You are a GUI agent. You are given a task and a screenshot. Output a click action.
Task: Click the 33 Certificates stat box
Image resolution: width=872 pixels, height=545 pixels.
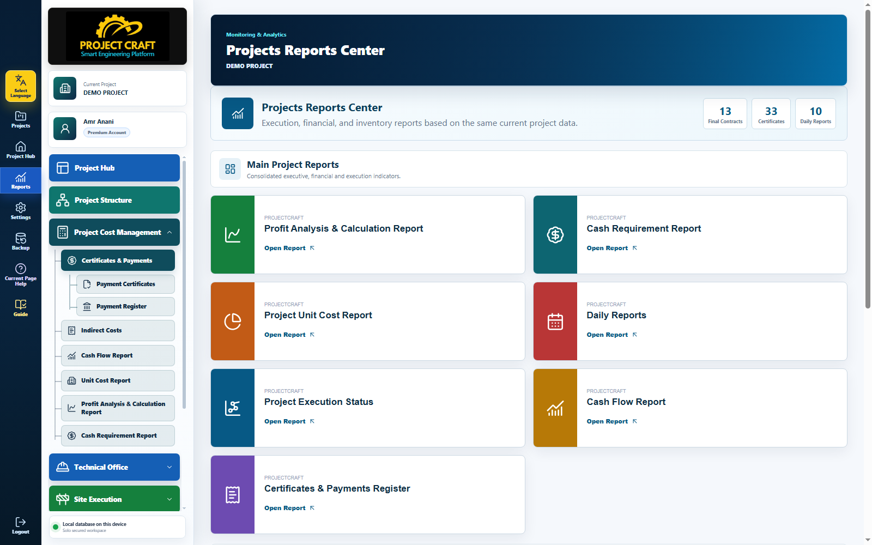coord(771,113)
